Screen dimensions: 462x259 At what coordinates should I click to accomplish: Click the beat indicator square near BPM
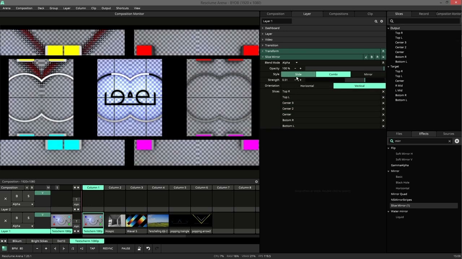coord(4,248)
